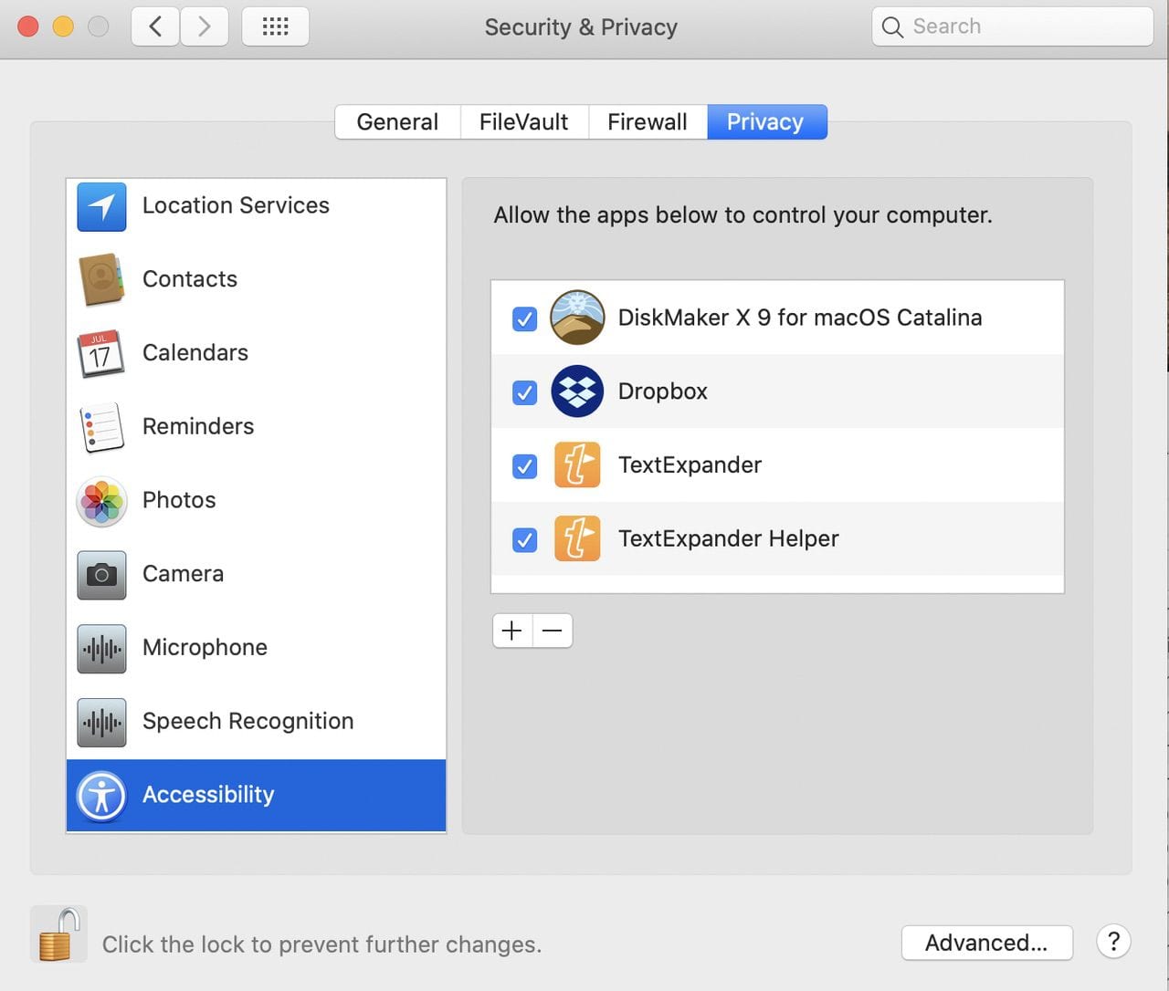Open the Firewall tab
Image resolution: width=1169 pixels, height=991 pixels.
tap(647, 122)
